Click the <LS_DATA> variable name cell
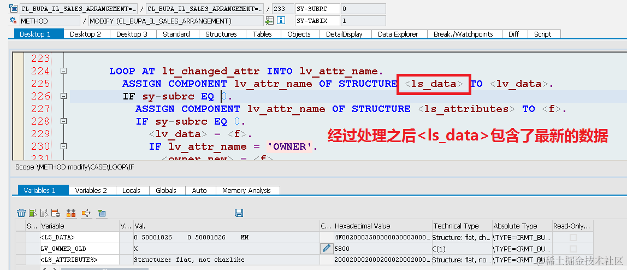This screenshot has width=627, height=270. point(79,238)
